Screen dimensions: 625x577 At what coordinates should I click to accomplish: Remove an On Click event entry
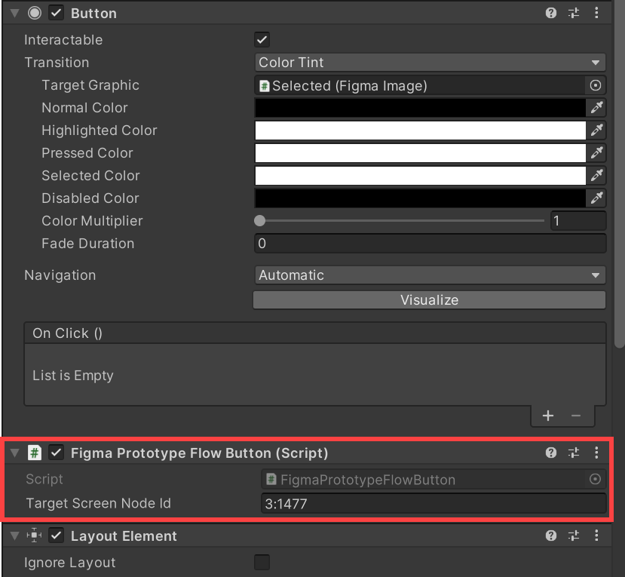coord(575,416)
